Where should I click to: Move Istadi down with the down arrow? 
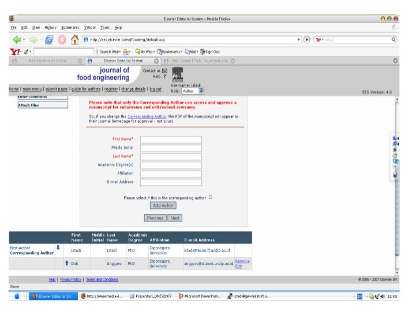[x=58, y=247]
